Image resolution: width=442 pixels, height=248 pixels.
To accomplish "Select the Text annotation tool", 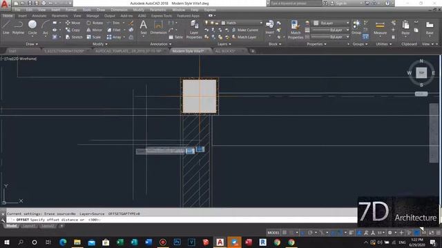I will tap(143, 28).
